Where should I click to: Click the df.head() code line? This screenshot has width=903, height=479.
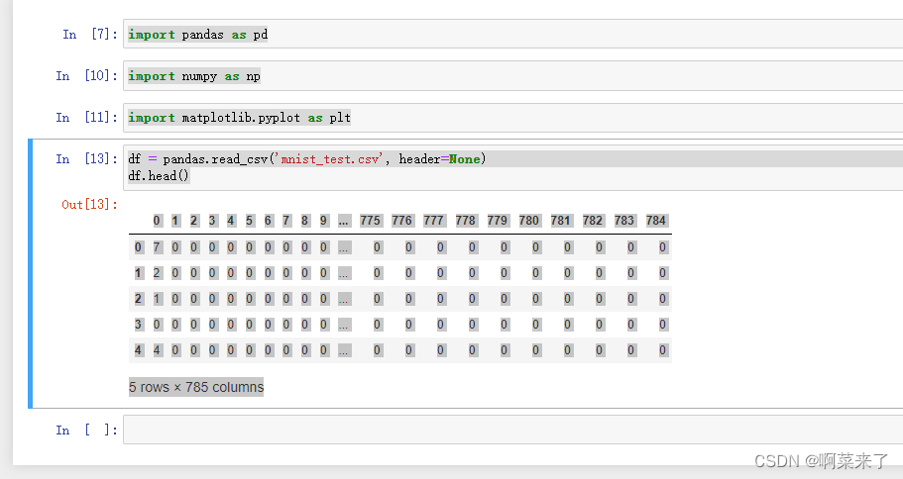pyautogui.click(x=159, y=176)
